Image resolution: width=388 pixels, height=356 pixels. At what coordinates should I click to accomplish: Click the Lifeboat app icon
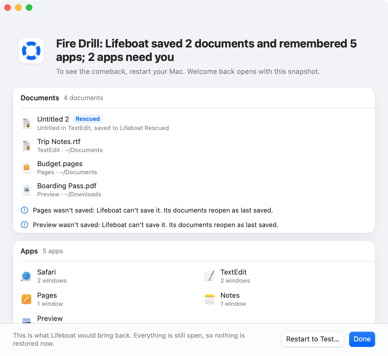[31, 51]
